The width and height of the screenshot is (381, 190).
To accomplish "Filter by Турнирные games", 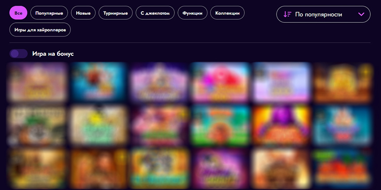I will coord(115,13).
